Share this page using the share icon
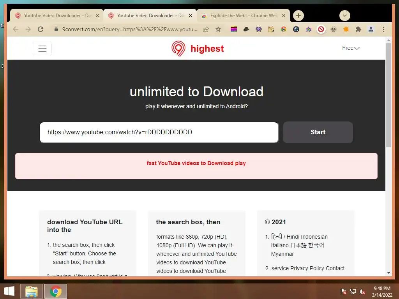Viewport: 399px width, 299px height. pyautogui.click(x=206, y=29)
